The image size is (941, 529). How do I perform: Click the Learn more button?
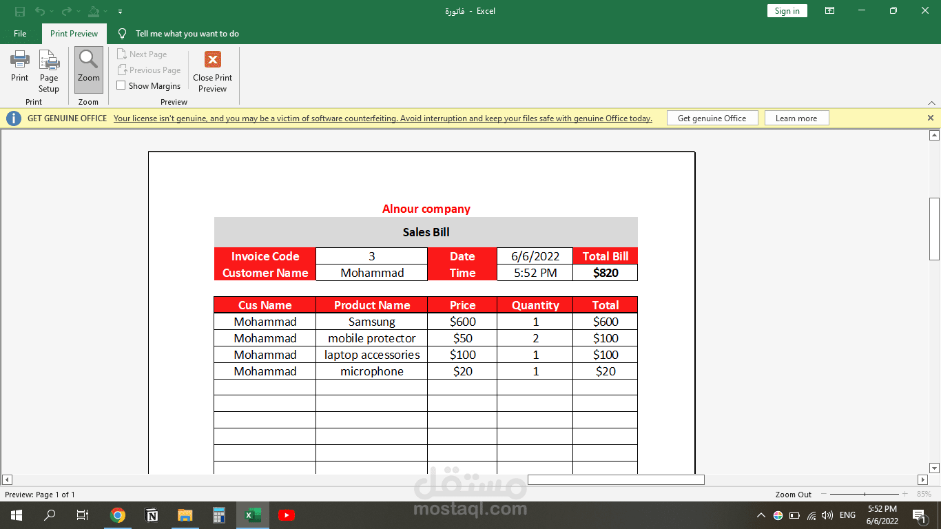(x=796, y=118)
